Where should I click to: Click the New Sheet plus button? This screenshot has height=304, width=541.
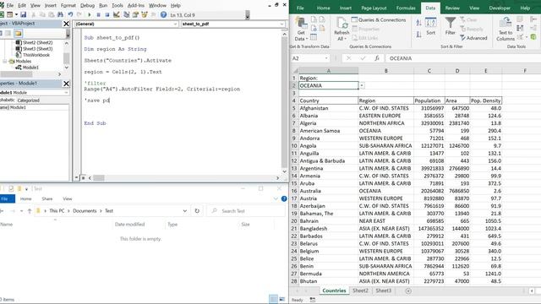[408, 290]
